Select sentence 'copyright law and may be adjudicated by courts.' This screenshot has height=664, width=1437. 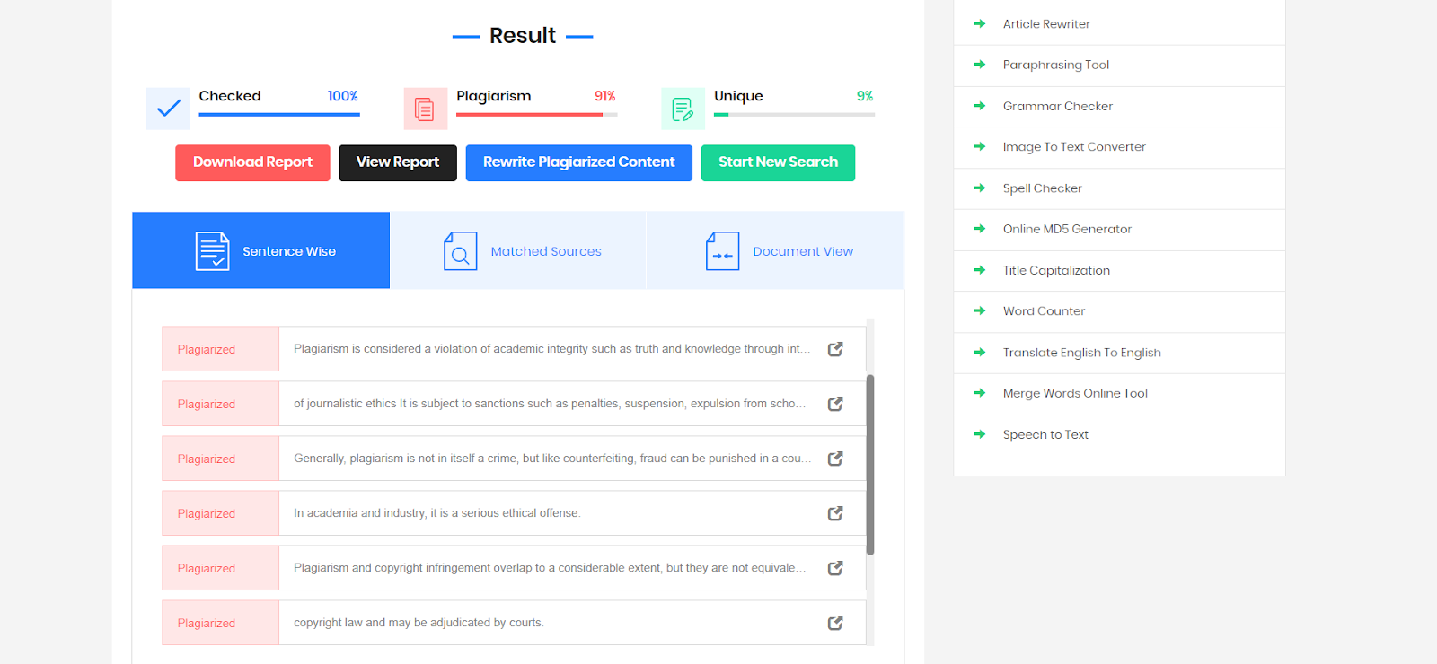click(419, 623)
